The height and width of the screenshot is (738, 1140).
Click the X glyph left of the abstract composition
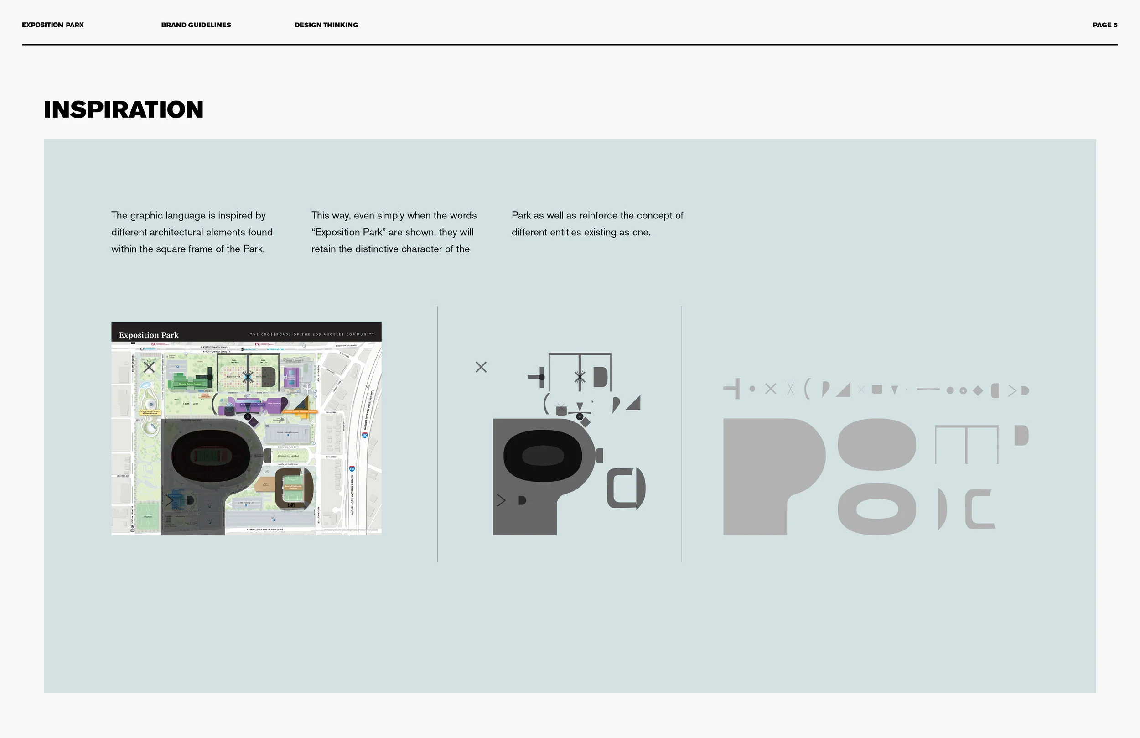pyautogui.click(x=482, y=367)
